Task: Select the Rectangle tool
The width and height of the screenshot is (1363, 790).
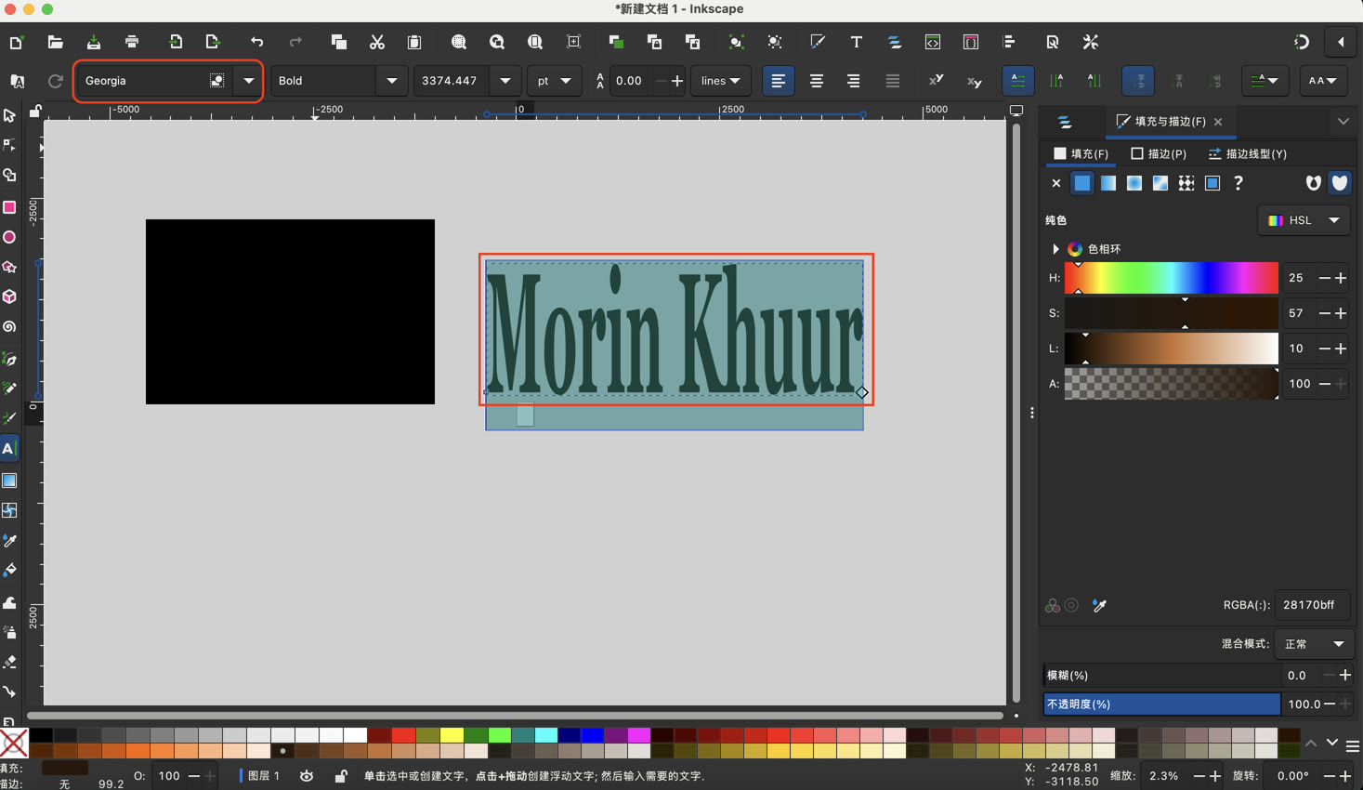Action: (10, 206)
